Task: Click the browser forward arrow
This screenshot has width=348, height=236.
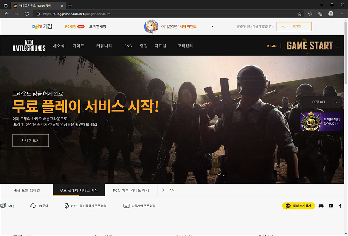Action: click(17, 14)
